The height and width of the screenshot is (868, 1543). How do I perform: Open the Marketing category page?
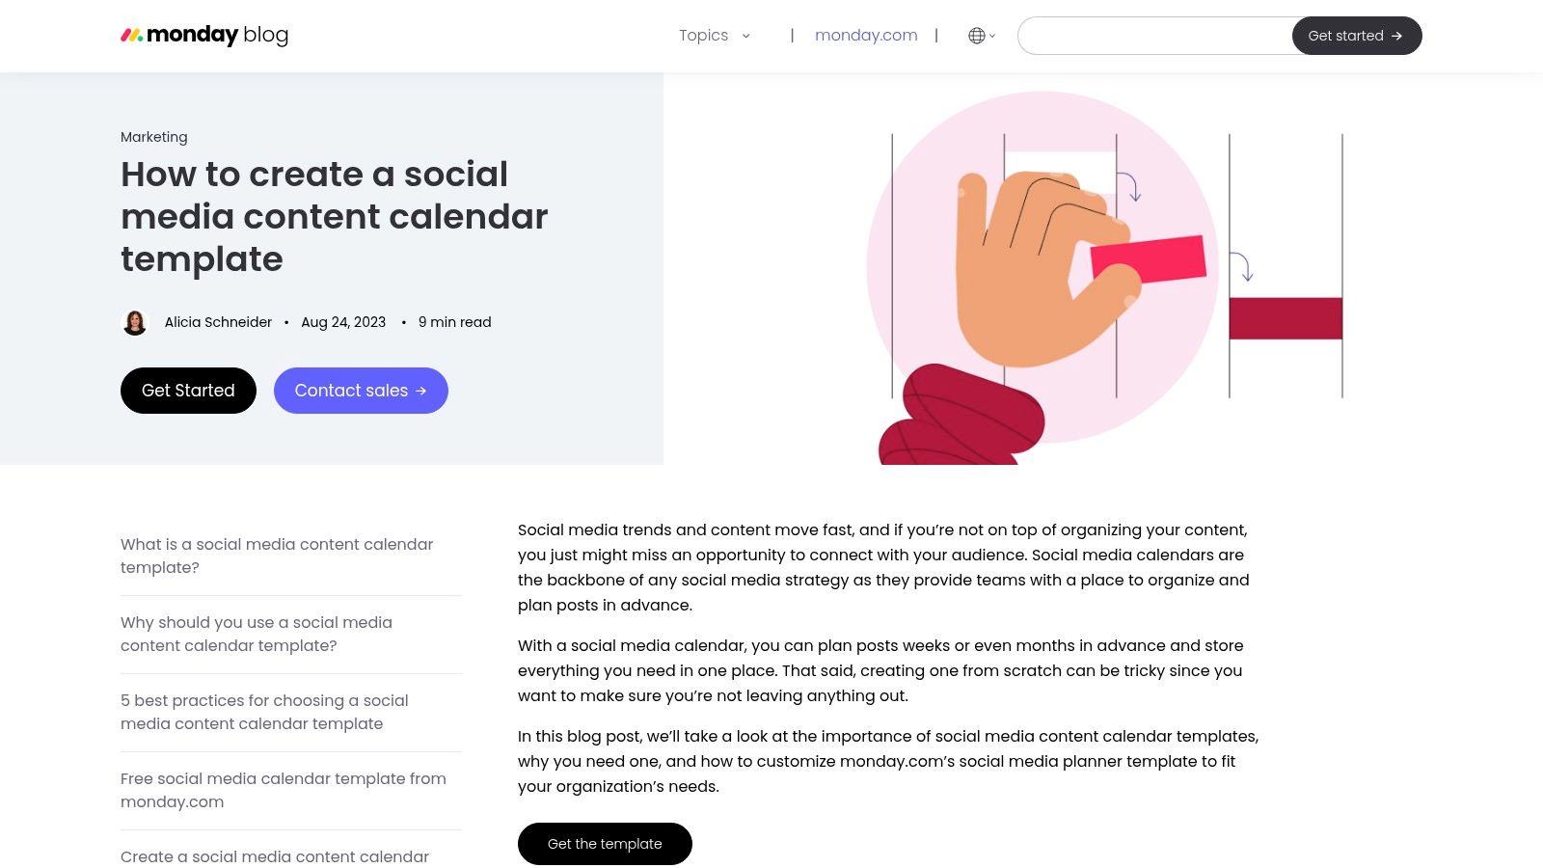coord(153,137)
